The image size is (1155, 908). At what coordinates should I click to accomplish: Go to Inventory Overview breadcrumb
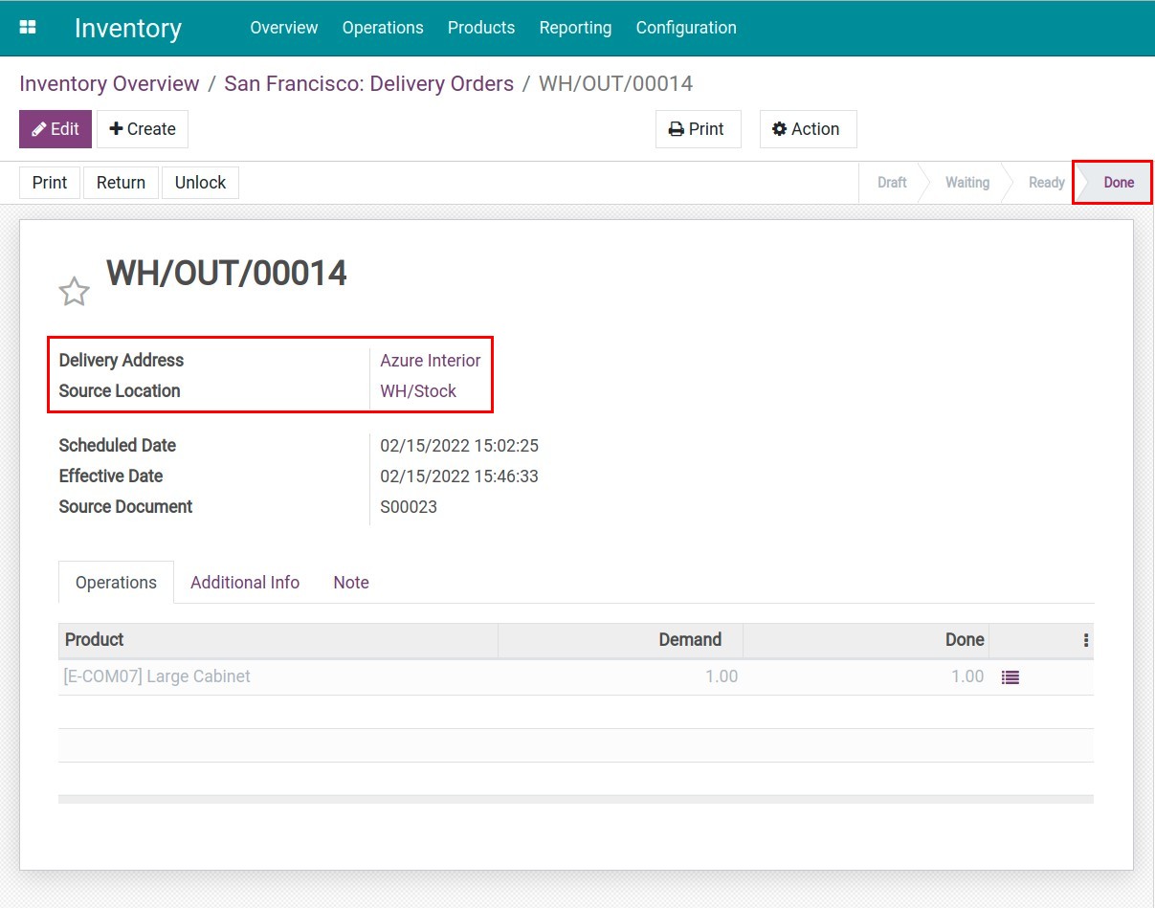pyautogui.click(x=109, y=83)
